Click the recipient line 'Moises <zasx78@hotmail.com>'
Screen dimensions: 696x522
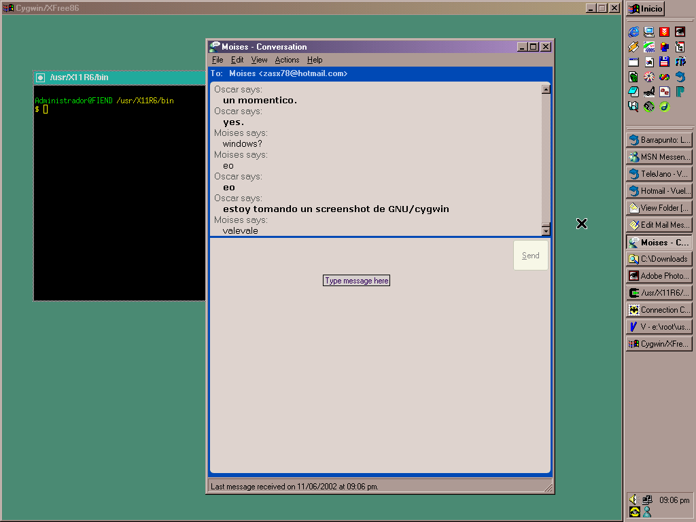[x=288, y=73]
